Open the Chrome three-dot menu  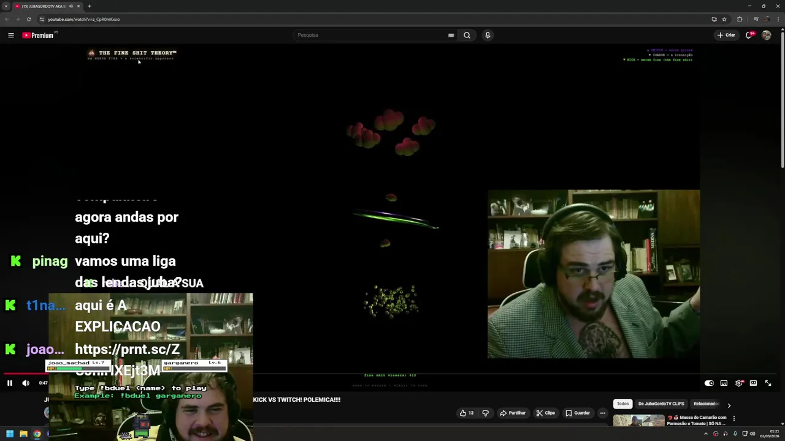point(779,19)
